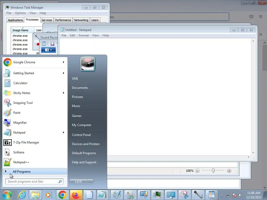
Task: Switch to Task Manager on the taskbar
Action: pos(157,195)
